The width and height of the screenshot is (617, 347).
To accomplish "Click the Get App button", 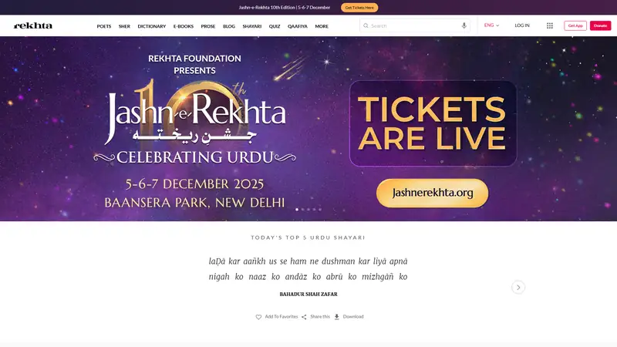I will click(575, 25).
